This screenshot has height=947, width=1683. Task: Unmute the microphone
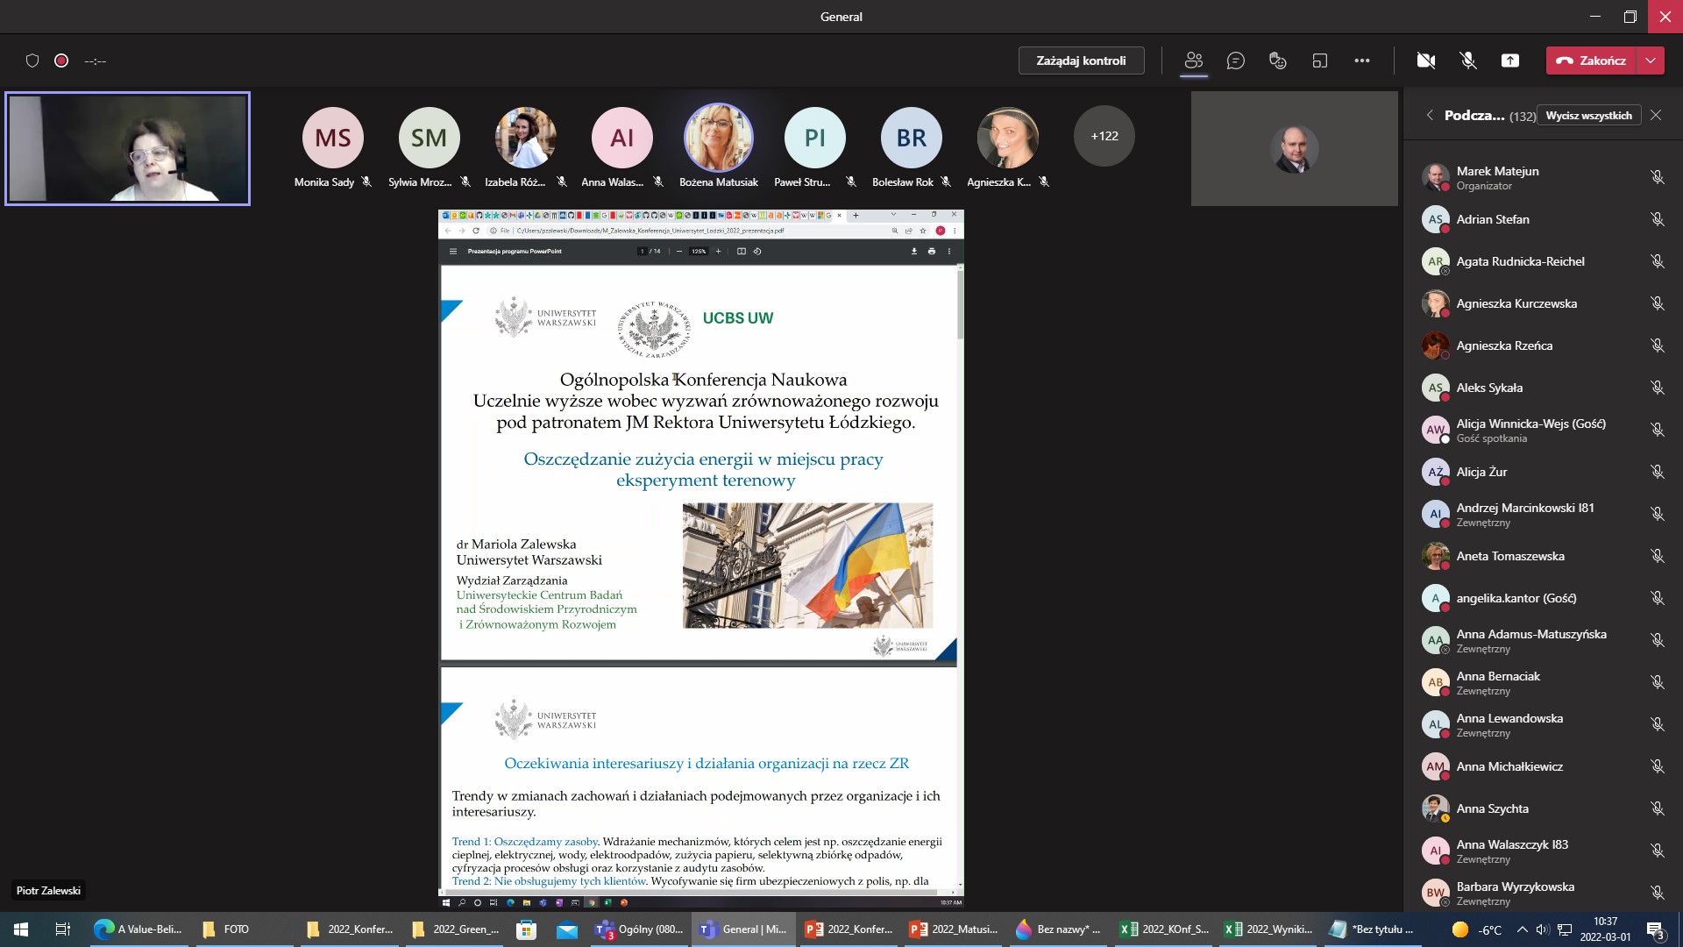(x=1467, y=61)
